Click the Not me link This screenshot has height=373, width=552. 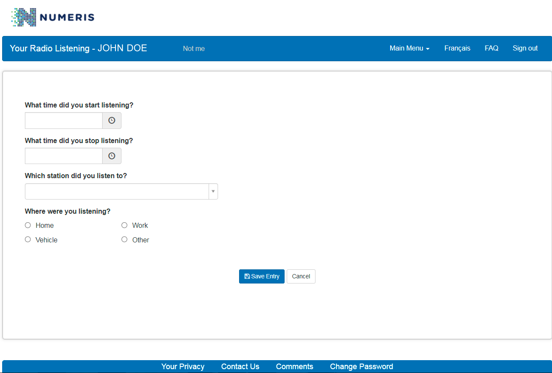point(194,49)
